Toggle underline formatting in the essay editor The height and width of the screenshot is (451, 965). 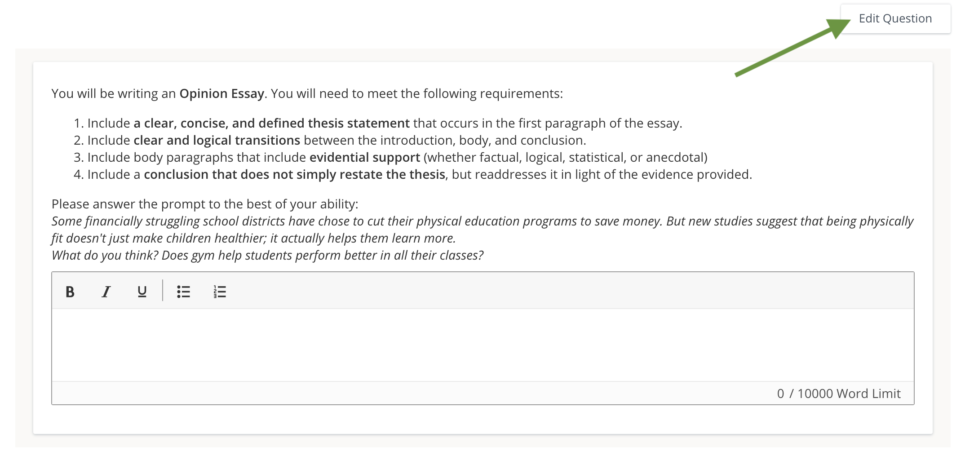coord(142,292)
